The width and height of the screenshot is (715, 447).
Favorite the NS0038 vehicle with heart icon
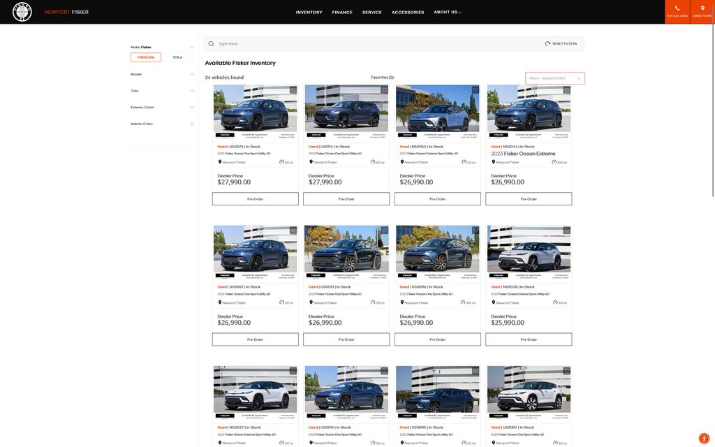pyautogui.click(x=567, y=230)
